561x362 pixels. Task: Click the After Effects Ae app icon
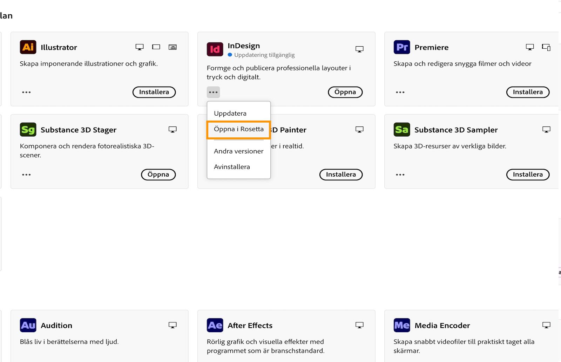point(215,325)
